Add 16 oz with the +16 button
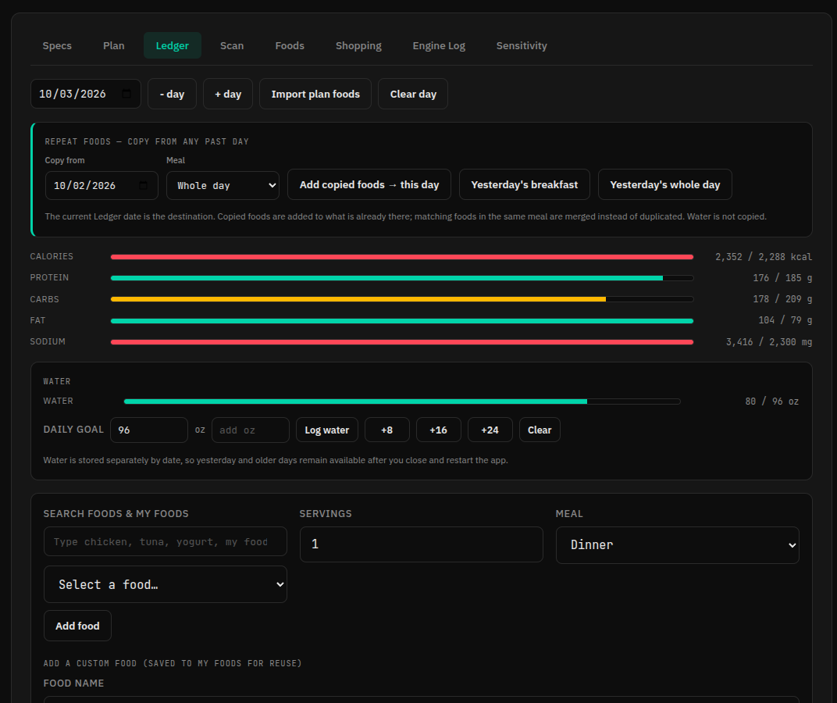The width and height of the screenshot is (837, 703). 439,430
